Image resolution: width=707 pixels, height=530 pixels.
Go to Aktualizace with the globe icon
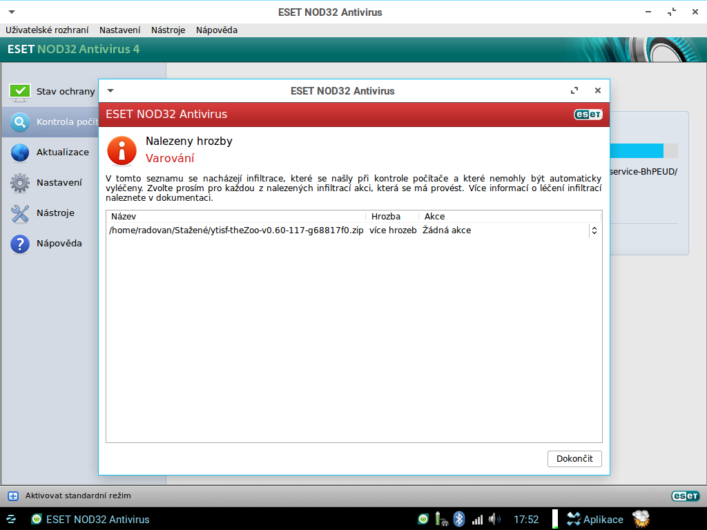(x=50, y=153)
